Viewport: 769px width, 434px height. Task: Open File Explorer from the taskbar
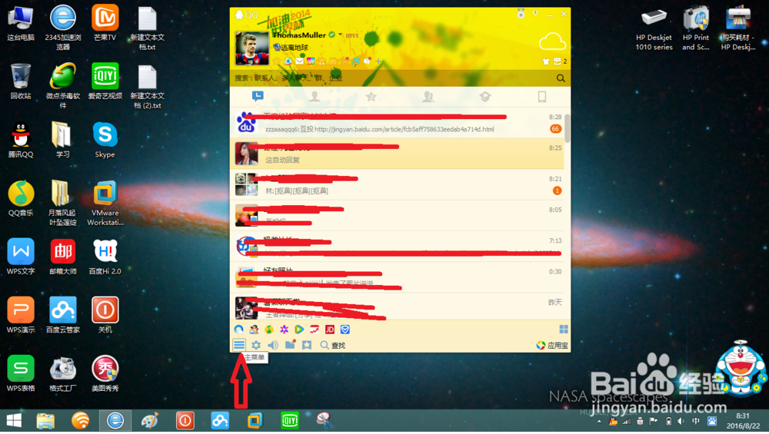click(45, 421)
